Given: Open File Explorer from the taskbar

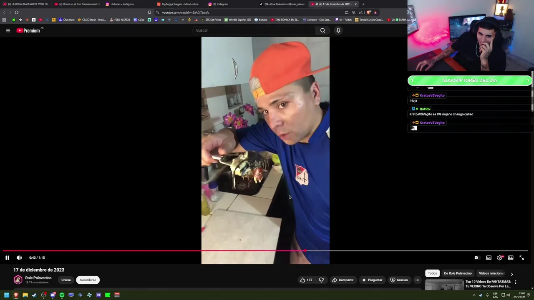Looking at the screenshot, I should [x=25, y=295].
